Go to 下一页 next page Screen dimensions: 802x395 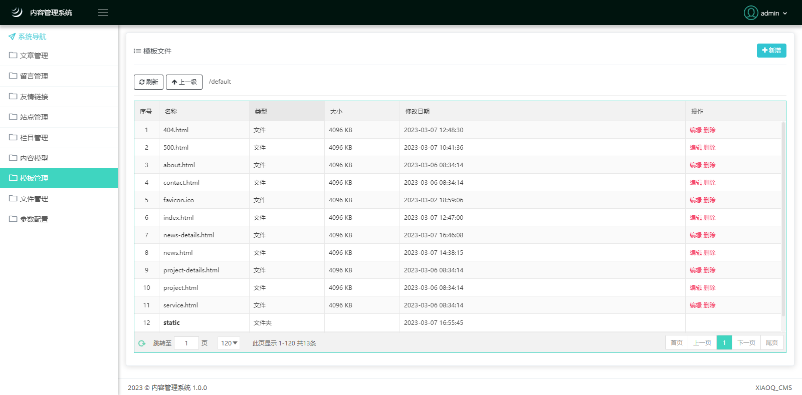pyautogui.click(x=746, y=342)
